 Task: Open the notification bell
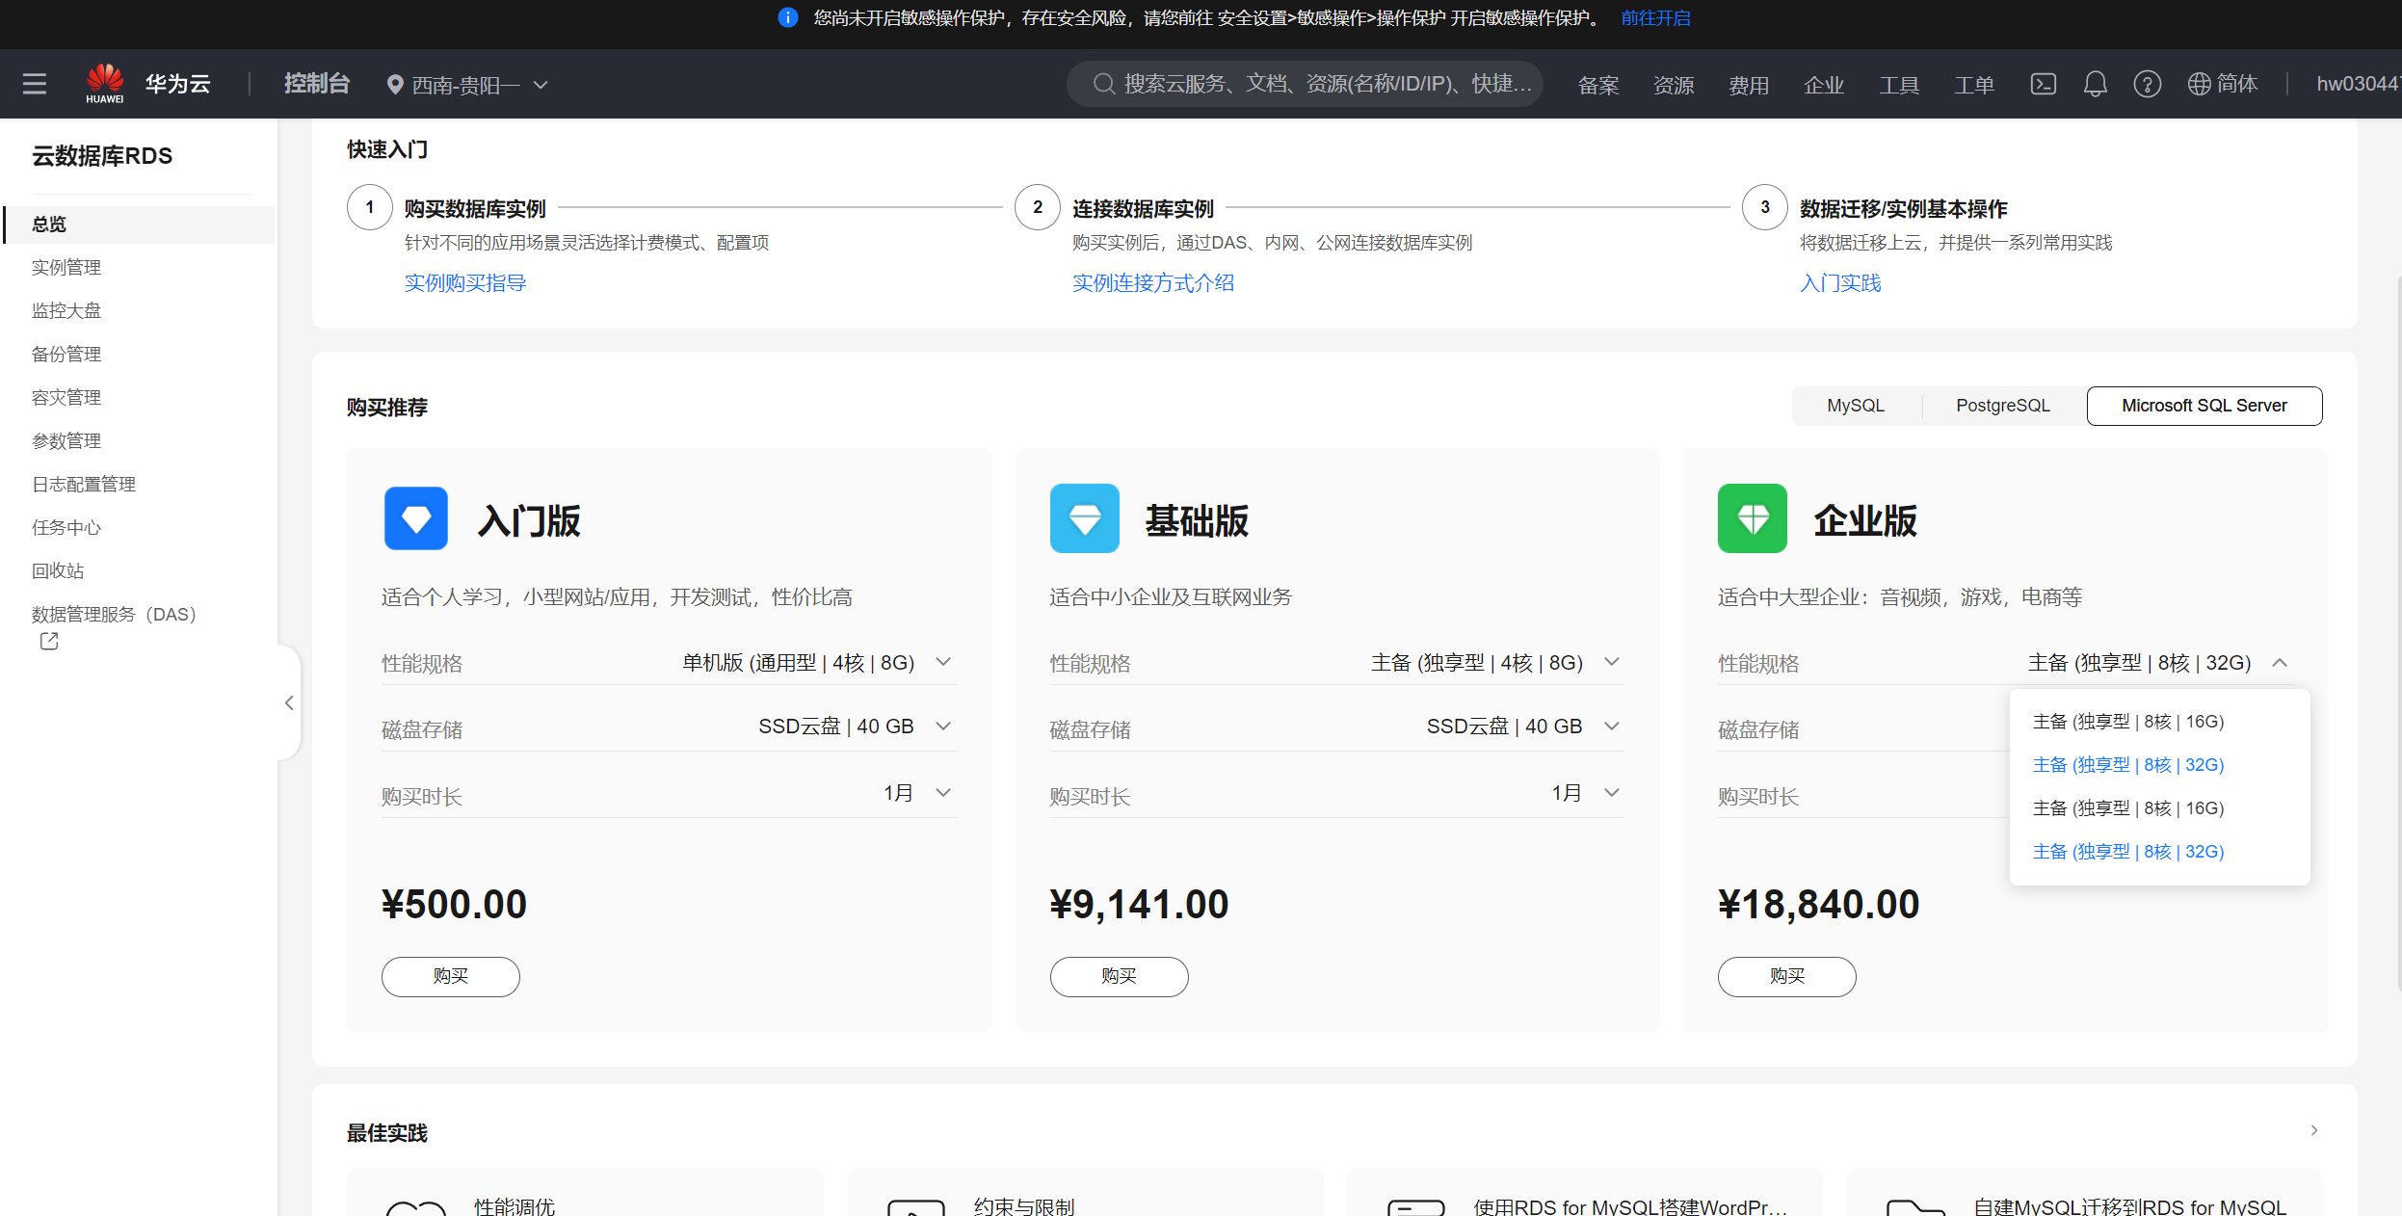2095,84
